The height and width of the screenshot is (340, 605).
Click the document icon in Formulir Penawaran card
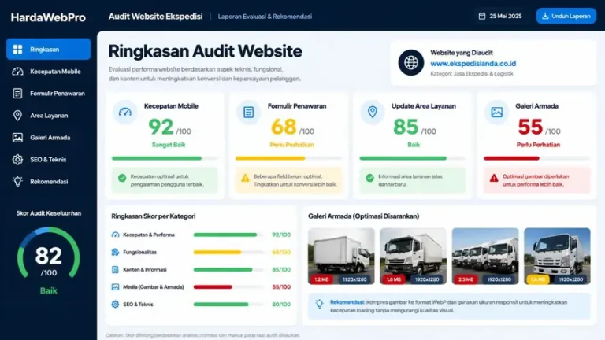(x=248, y=113)
